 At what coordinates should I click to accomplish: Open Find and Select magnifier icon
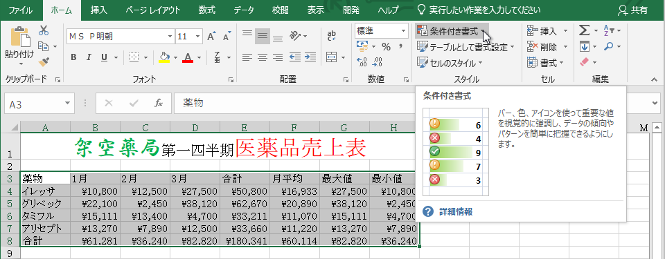(609, 46)
